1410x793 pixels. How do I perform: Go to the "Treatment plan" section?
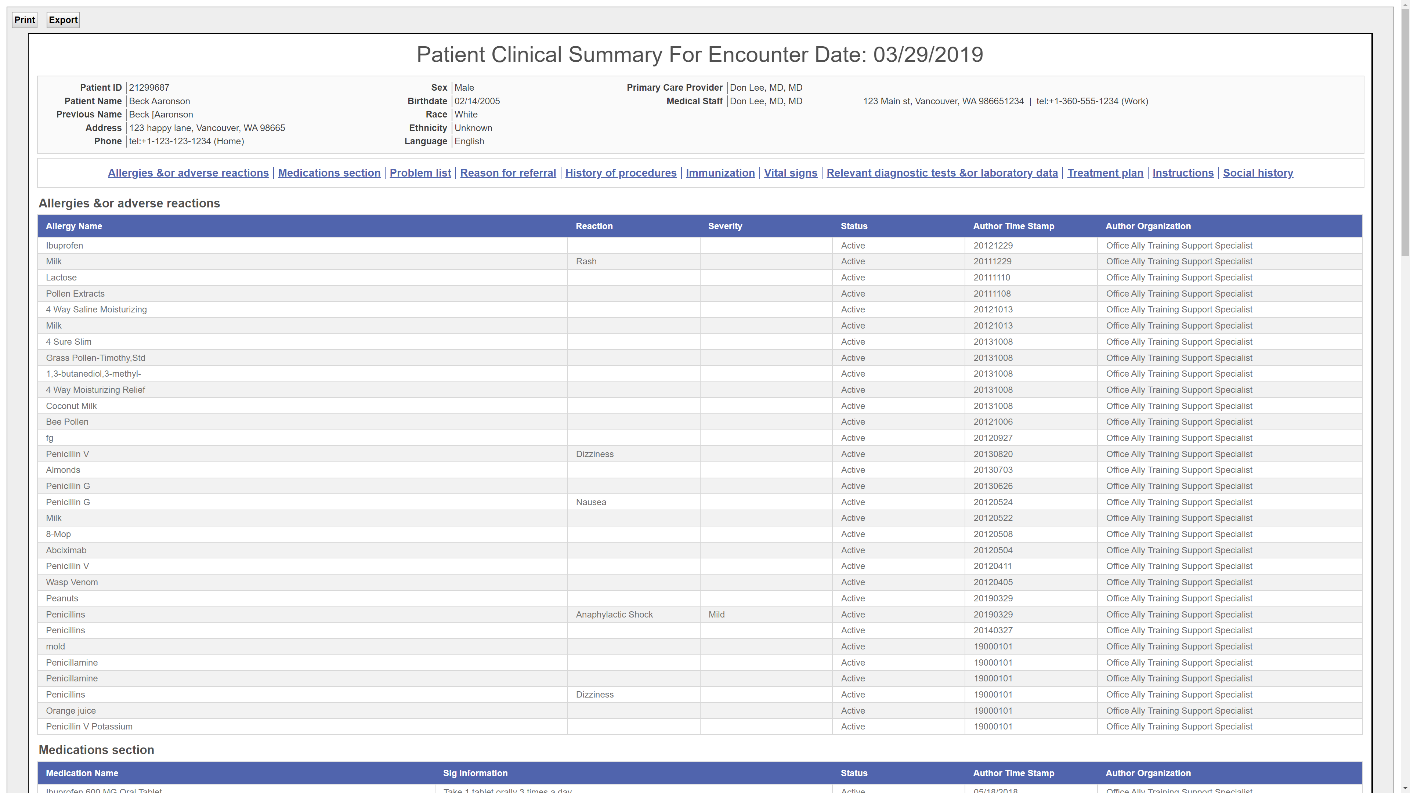coord(1104,173)
